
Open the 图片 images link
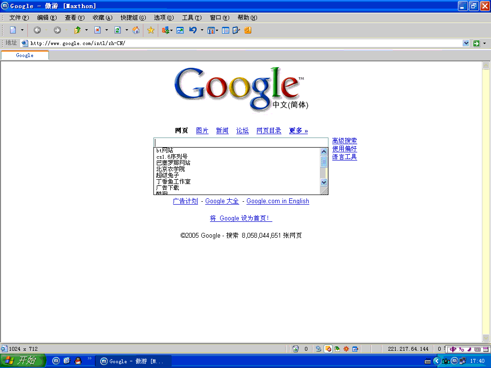click(x=202, y=130)
